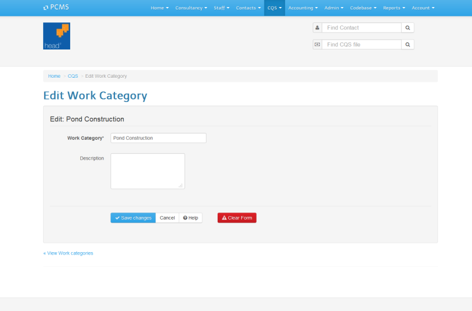Viewport: 472px width, 311px height.
Task: Follow the View Work categories link
Action: click(x=68, y=253)
